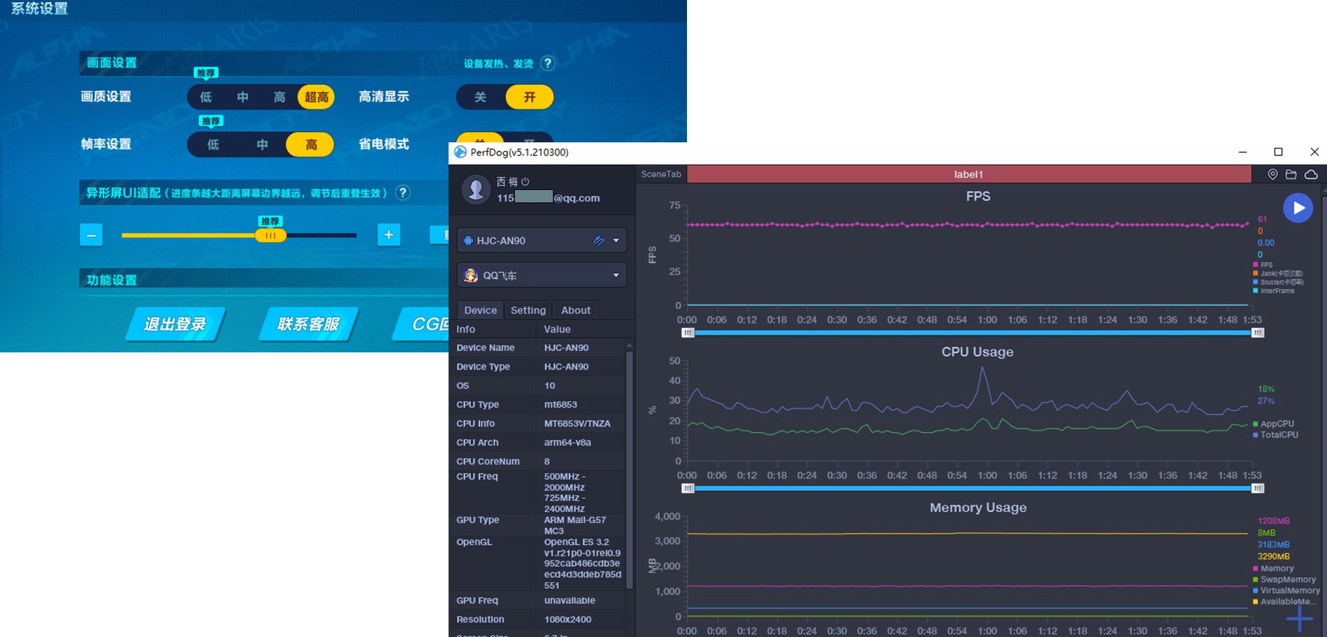This screenshot has width=1327, height=637.
Task: Set frame rate to 中
Action: click(262, 144)
